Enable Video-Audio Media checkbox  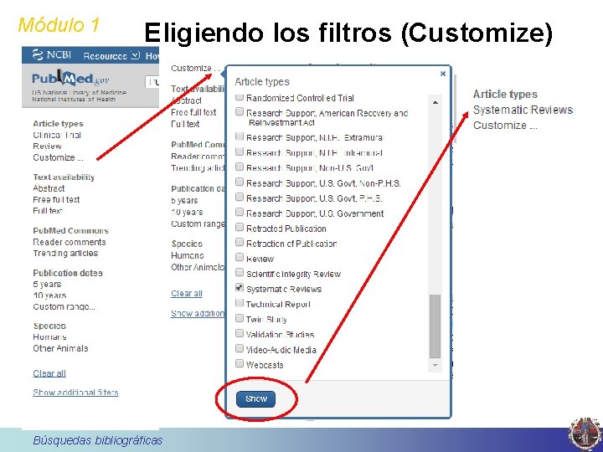coord(240,348)
